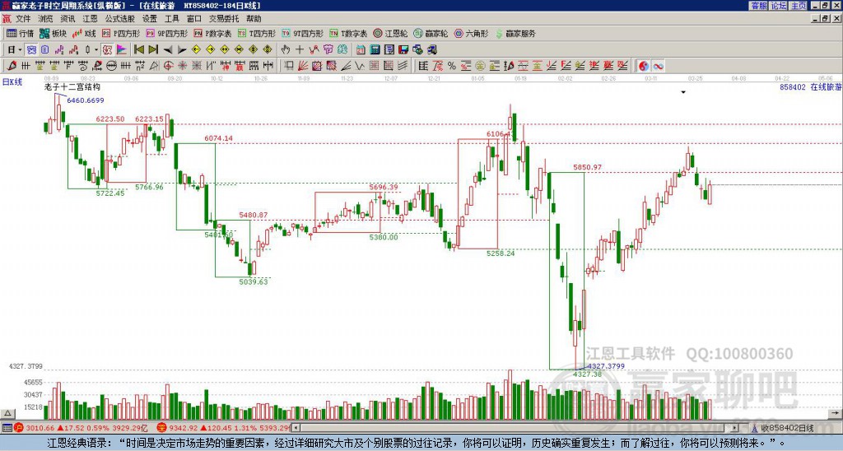Click the 858402 在线旅游 stock label
The width and height of the screenshot is (843, 451).
tap(810, 86)
